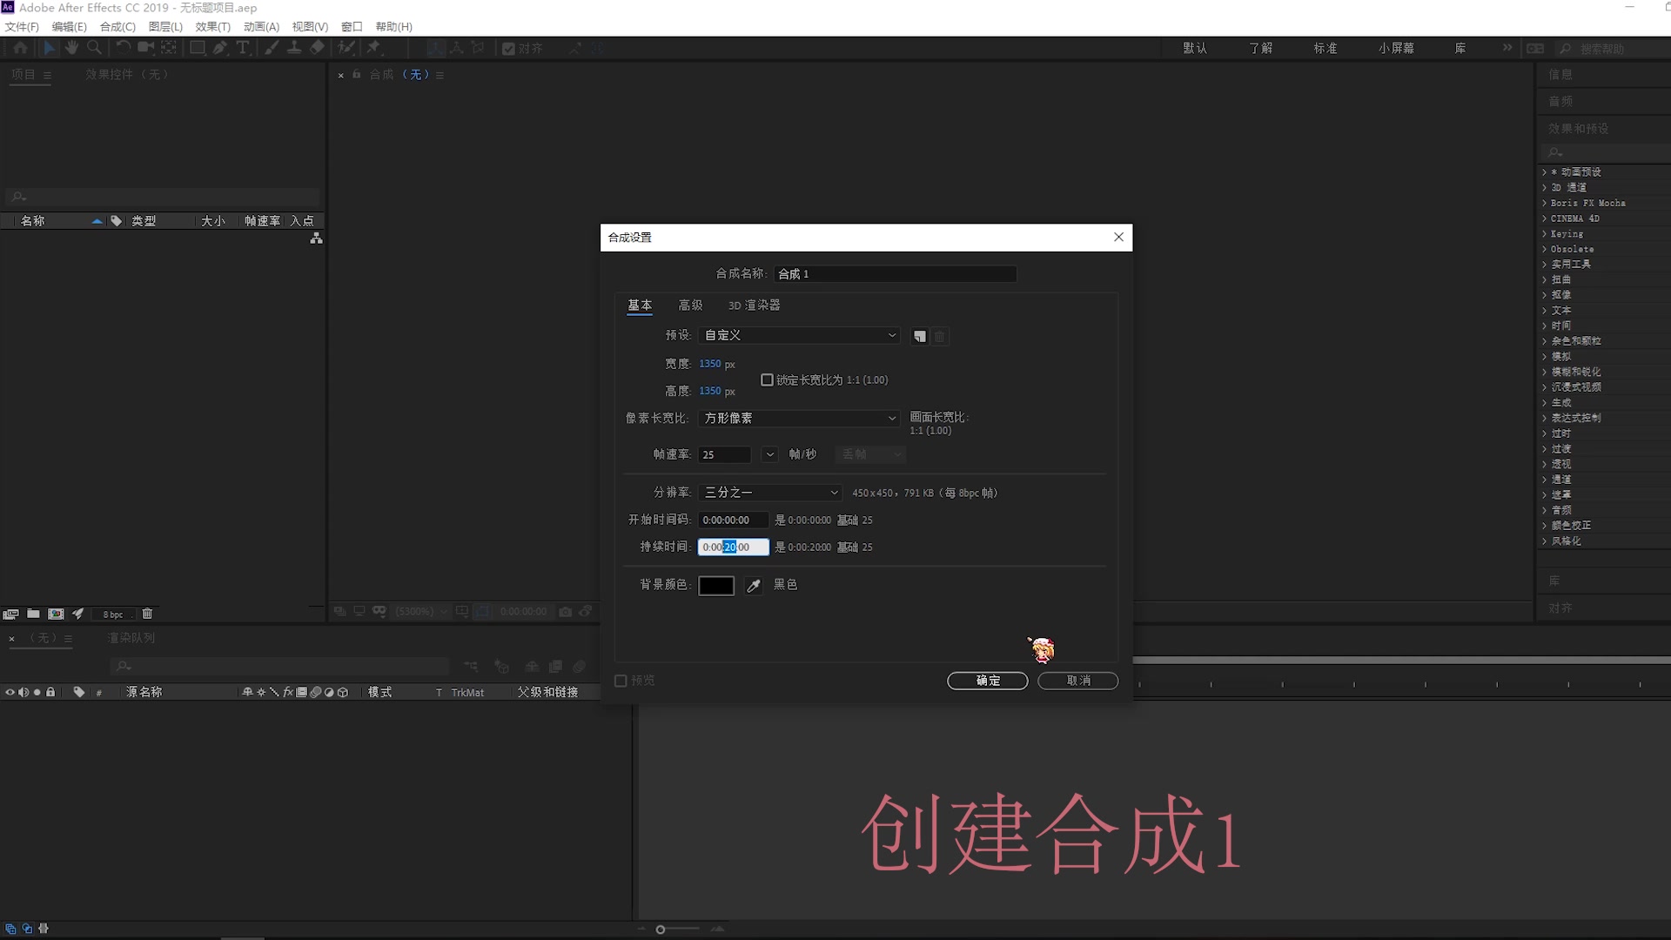Switch to the 3D 渲染器 tab

pos(754,305)
